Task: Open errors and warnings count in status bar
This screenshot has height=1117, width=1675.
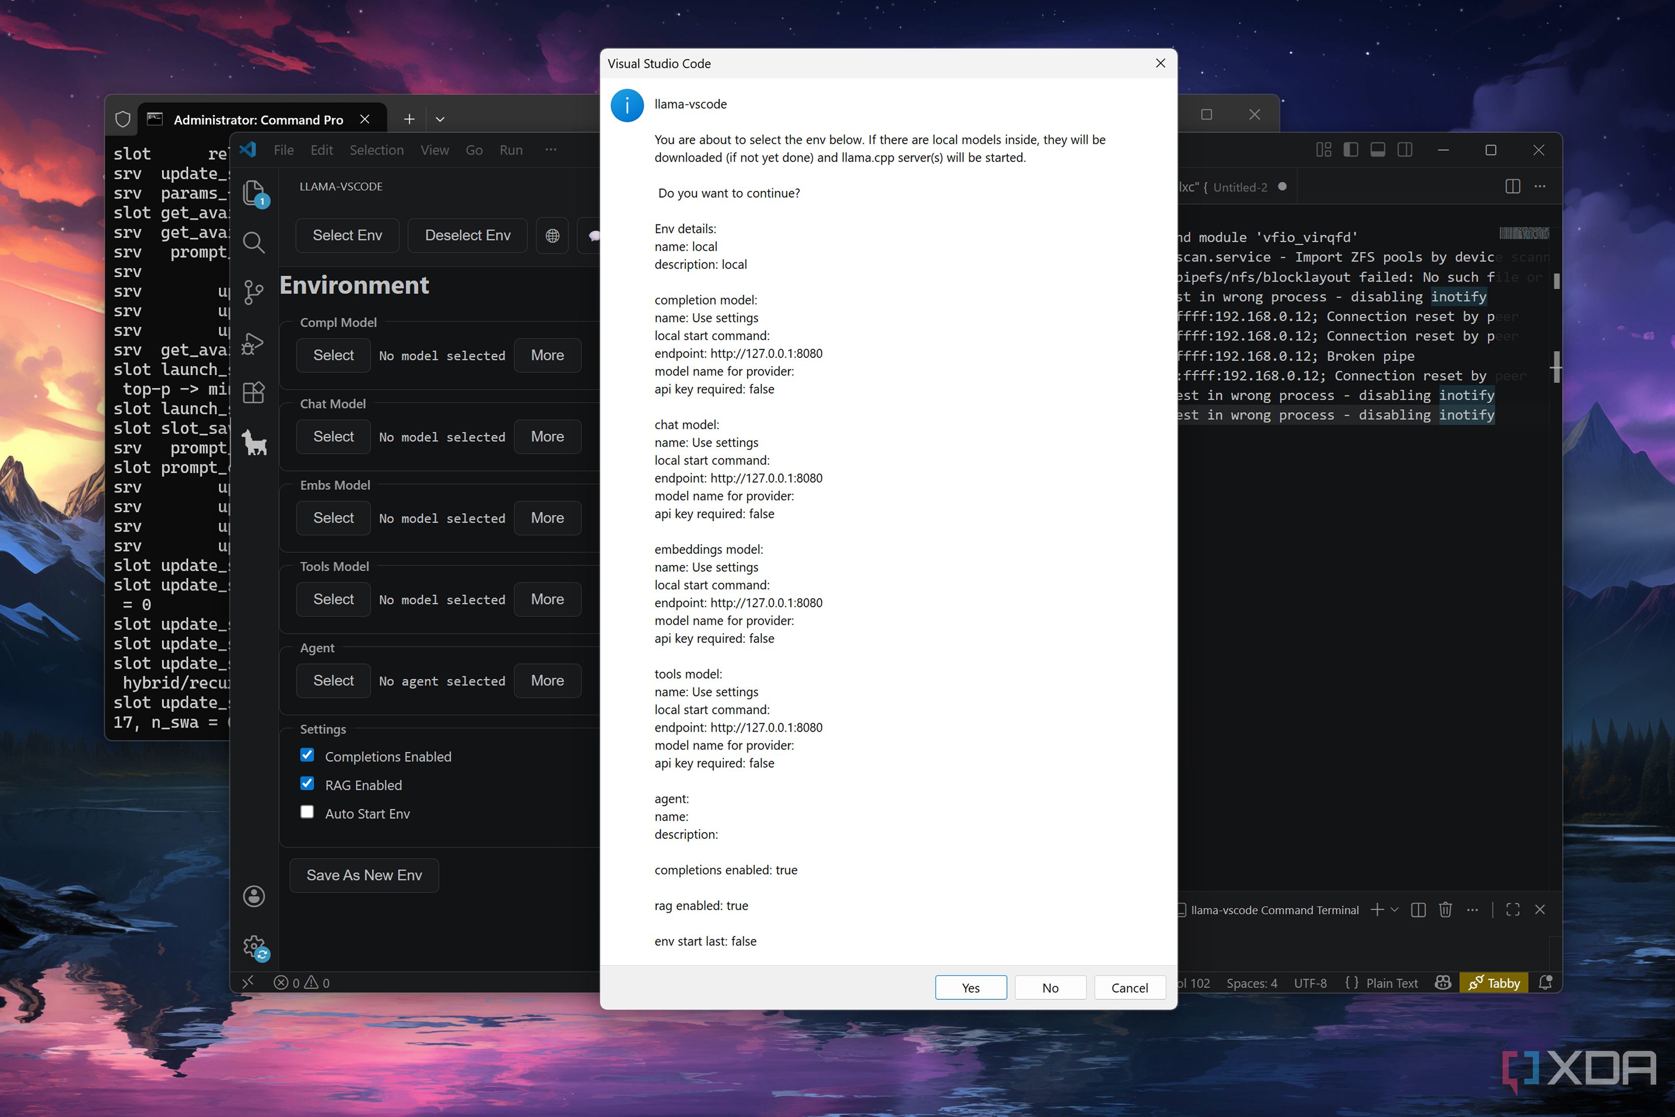Action: pos(302,983)
